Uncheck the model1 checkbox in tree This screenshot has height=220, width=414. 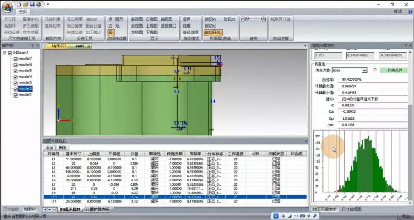(16, 95)
